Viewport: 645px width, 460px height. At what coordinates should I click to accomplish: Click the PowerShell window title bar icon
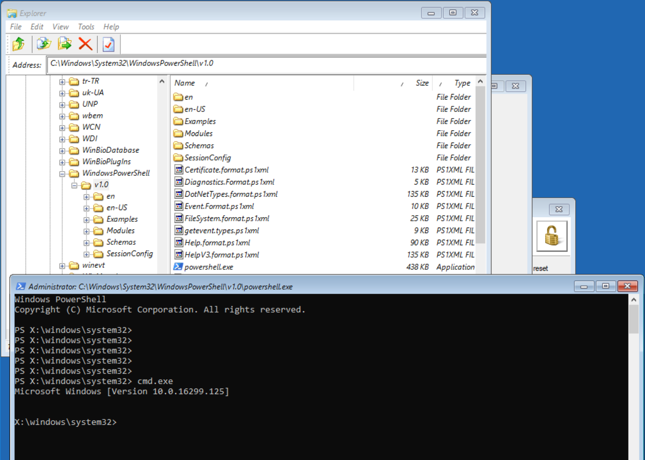click(21, 287)
